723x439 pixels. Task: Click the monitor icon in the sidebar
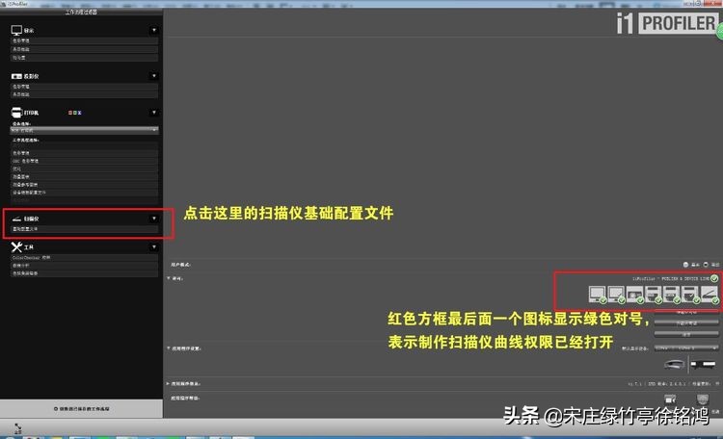pos(16,31)
